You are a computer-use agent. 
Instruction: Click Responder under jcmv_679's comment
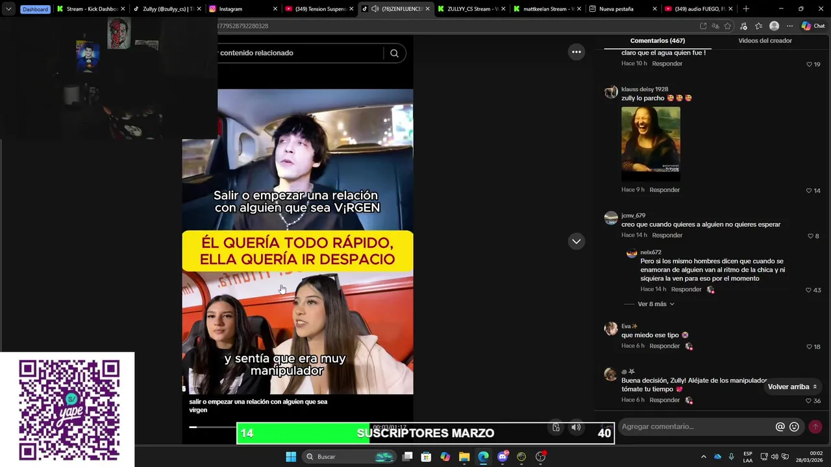coord(667,235)
